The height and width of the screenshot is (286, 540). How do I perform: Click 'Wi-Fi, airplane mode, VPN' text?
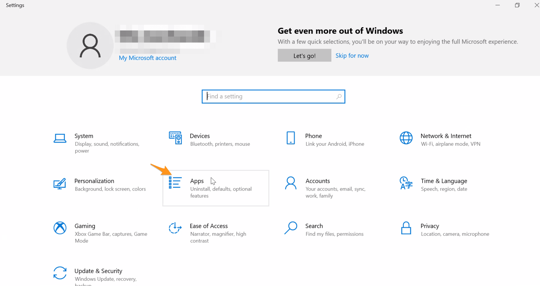point(451,144)
